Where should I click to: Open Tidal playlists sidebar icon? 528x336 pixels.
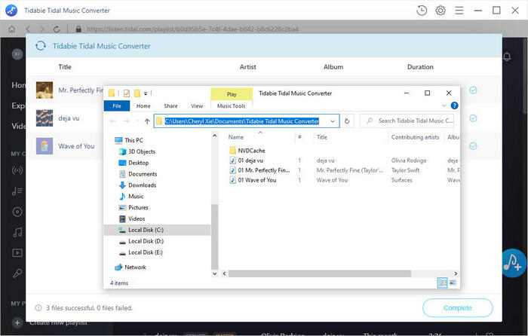click(x=17, y=191)
